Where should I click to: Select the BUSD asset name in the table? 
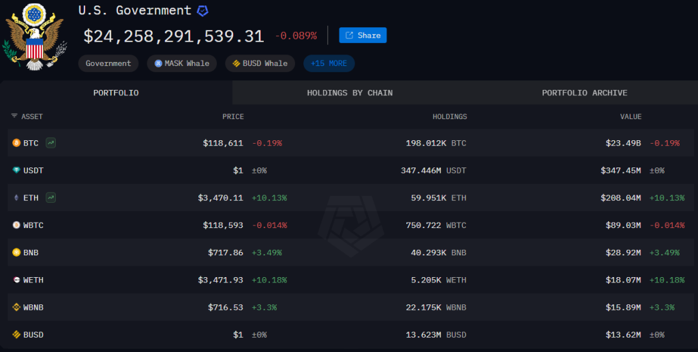[x=33, y=335]
